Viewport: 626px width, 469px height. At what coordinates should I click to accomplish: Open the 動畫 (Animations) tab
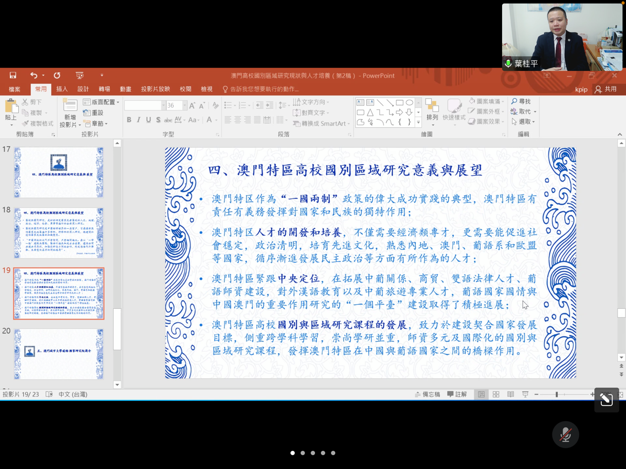tap(126, 89)
